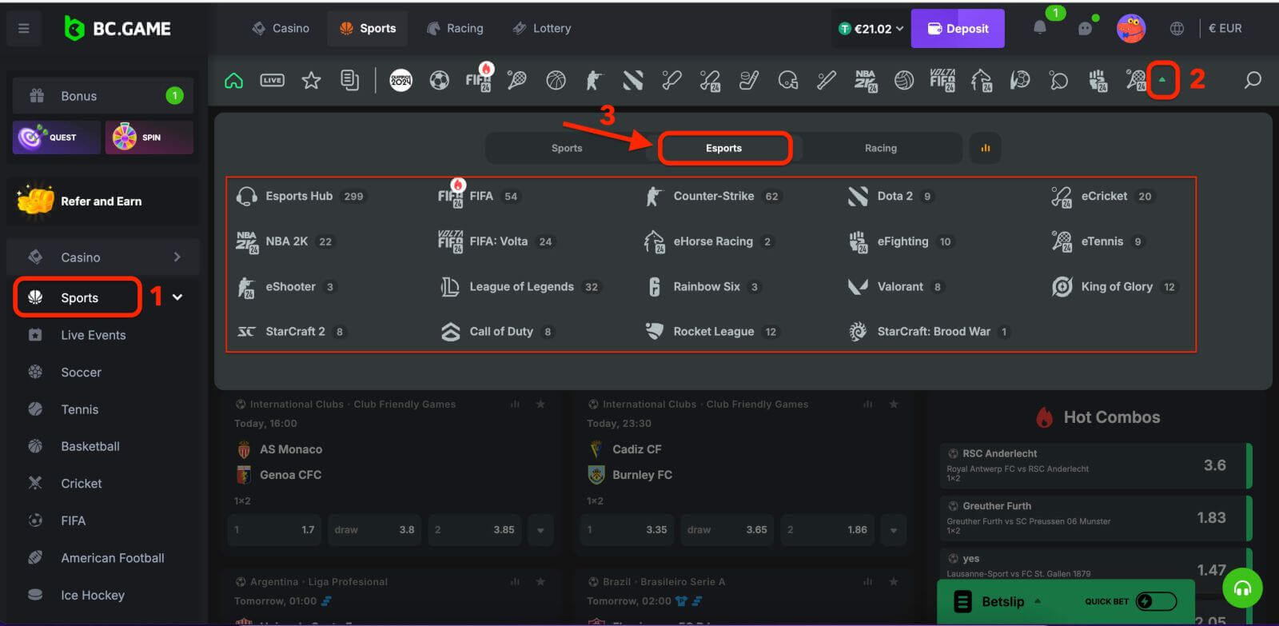Viewport: 1279px width, 626px height.
Task: Open the language globe icon
Action: [x=1177, y=29]
